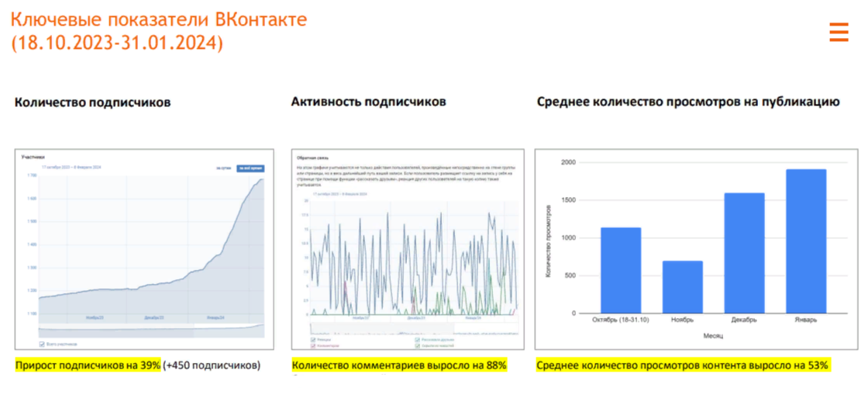Click the 'Январь'24' label in Участники chart
The image size is (868, 401).
click(215, 318)
